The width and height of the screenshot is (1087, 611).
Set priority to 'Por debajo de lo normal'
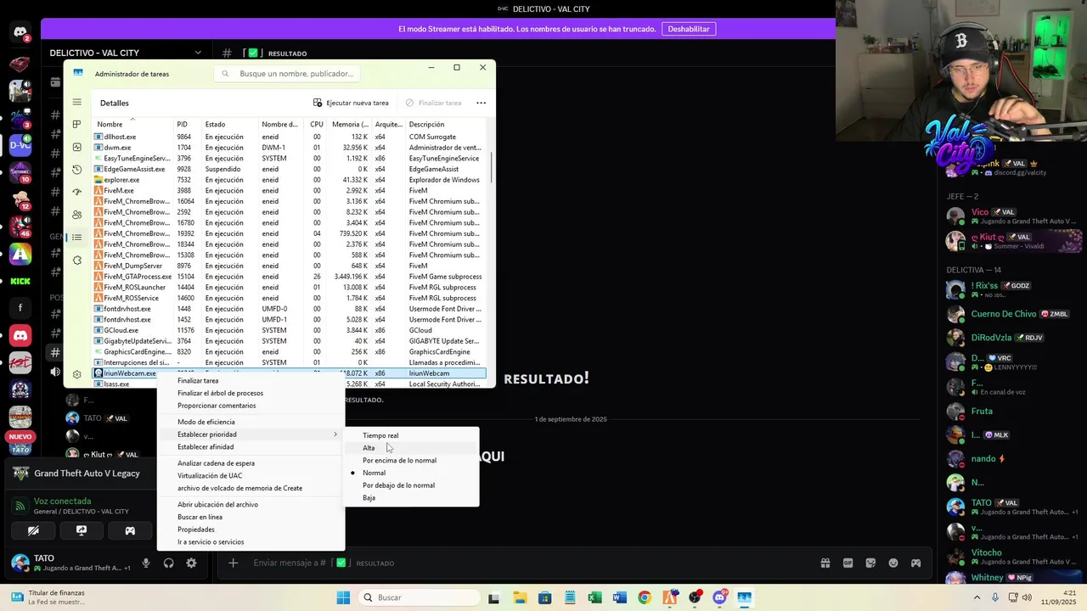(411, 485)
